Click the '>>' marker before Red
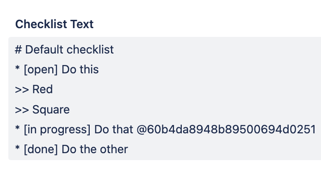The image size is (321, 179). (22, 90)
